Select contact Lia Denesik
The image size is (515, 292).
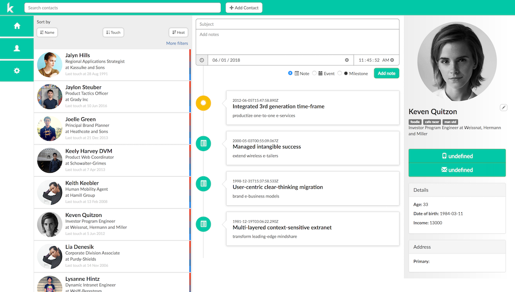[x=112, y=257]
